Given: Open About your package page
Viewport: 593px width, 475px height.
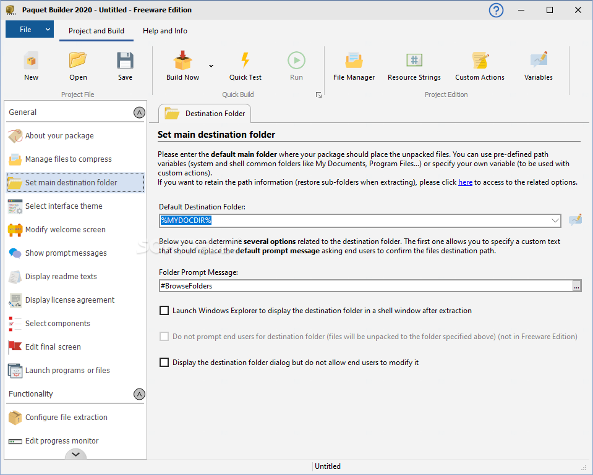Looking at the screenshot, I should point(75,136).
